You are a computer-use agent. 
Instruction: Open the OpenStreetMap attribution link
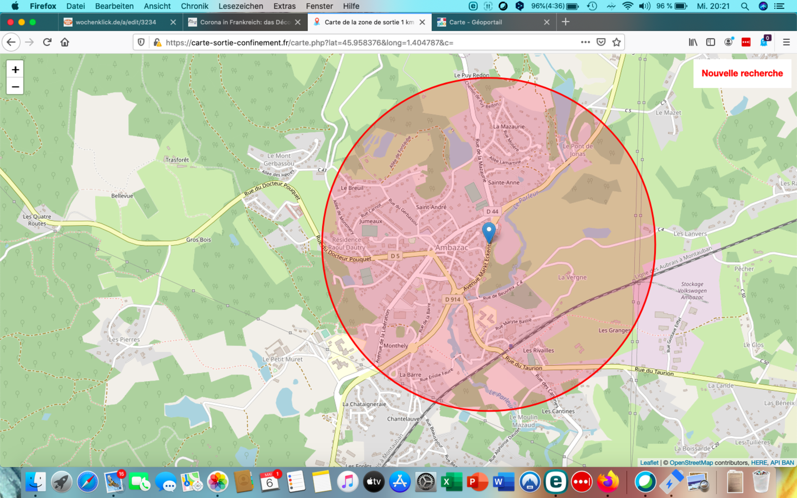691,463
